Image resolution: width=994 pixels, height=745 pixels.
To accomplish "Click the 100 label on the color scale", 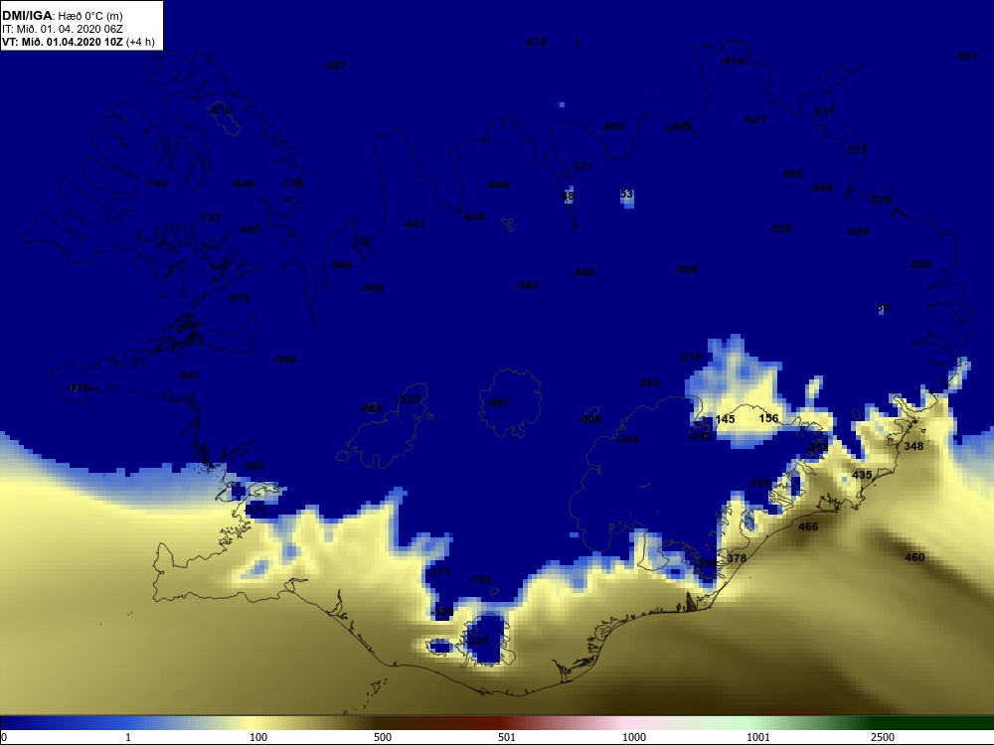I will [x=258, y=737].
